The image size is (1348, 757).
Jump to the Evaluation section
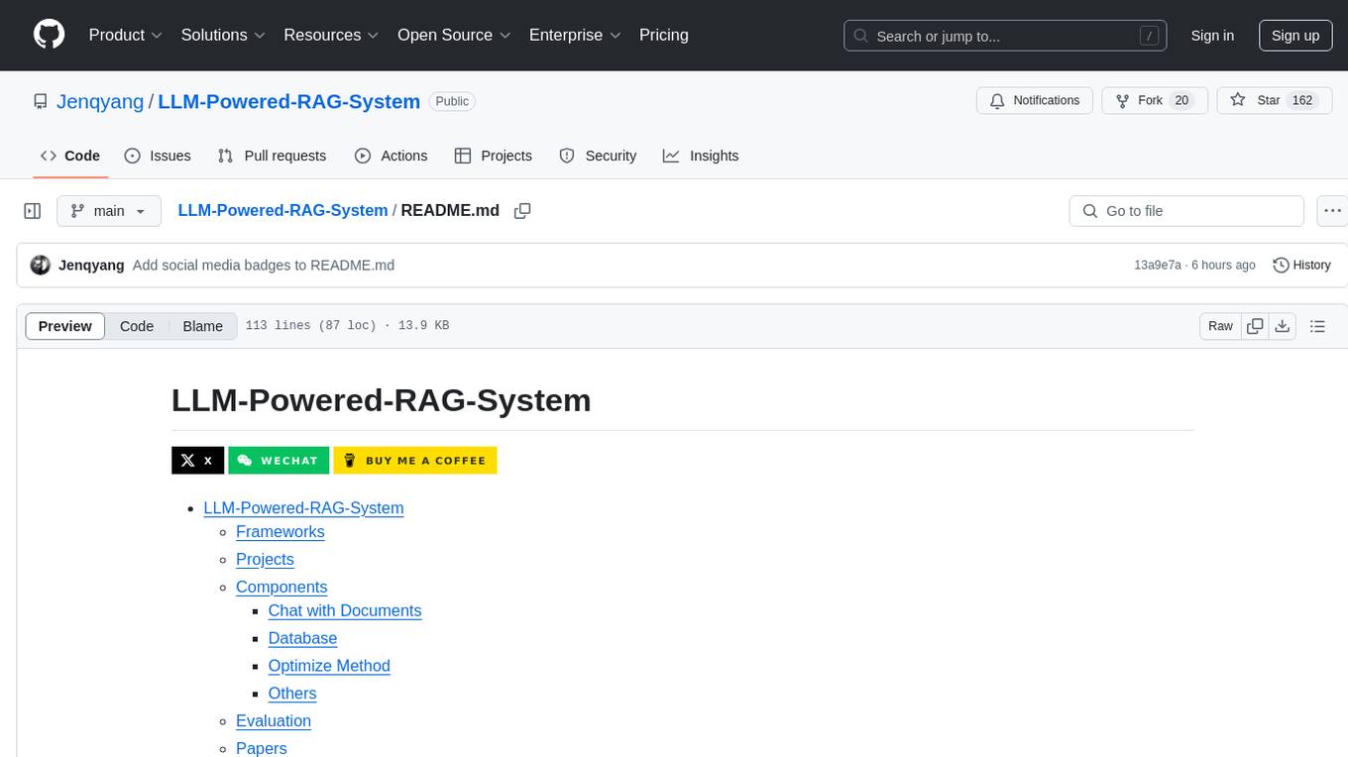pyautogui.click(x=274, y=722)
